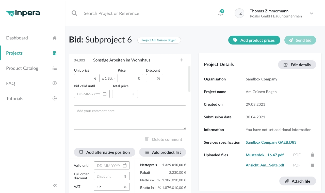The width and height of the screenshot is (325, 193).
Task: Delete the Ansicht_Am Seite PDF file
Action: 313,165
